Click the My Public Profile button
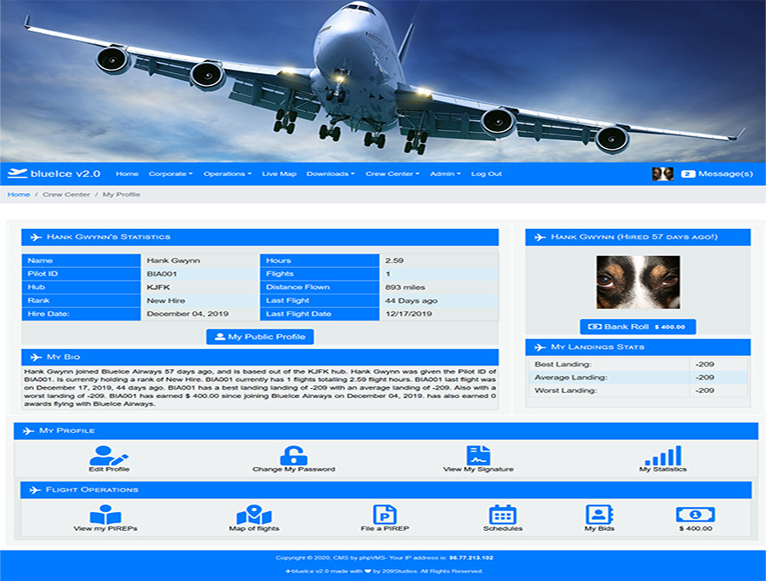This screenshot has width=766, height=581. tap(260, 337)
